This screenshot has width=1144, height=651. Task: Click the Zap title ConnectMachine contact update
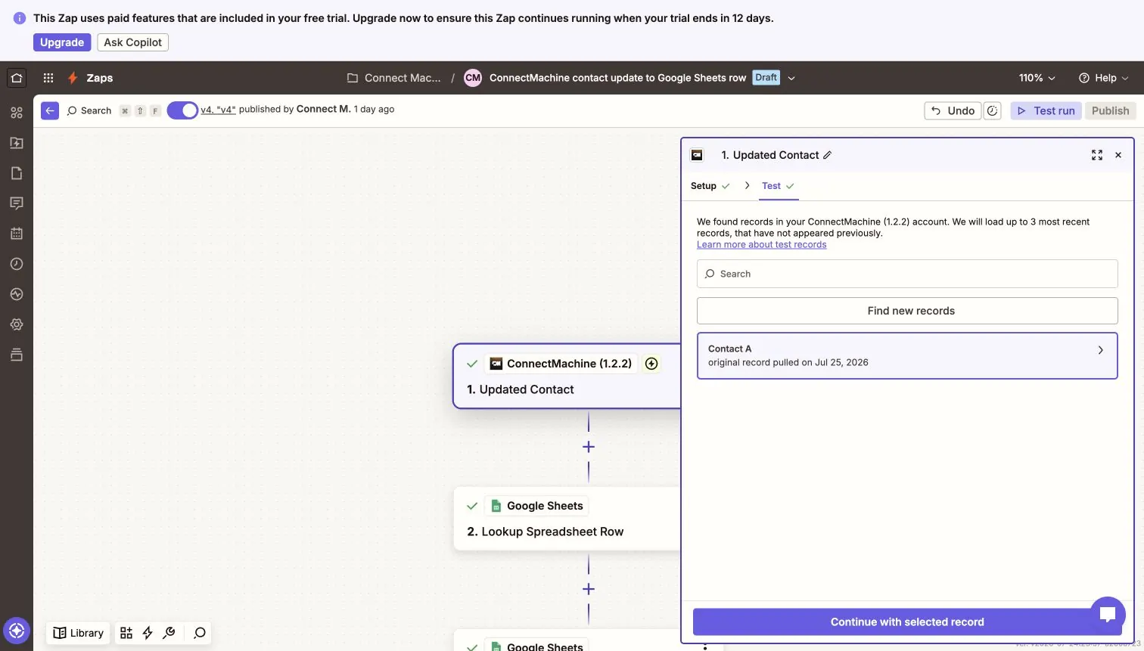617,78
